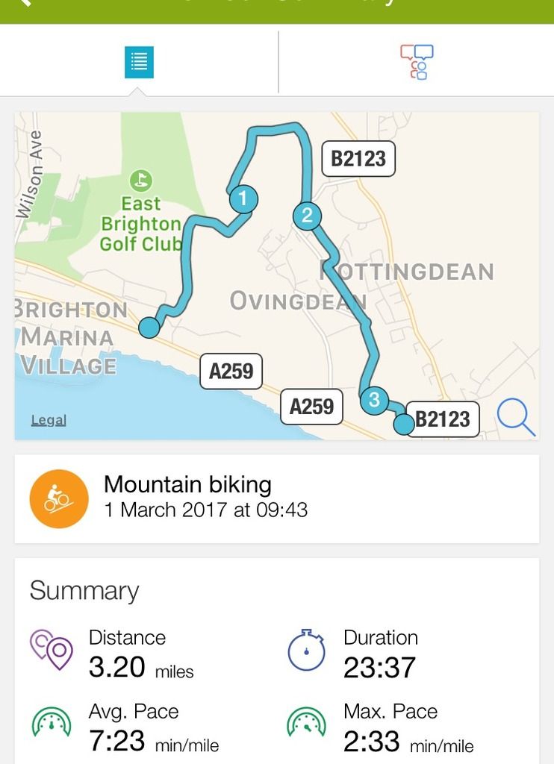Viewport: 554px width, 764px height.
Task: Open the Legal link on the map
Action: click(49, 420)
